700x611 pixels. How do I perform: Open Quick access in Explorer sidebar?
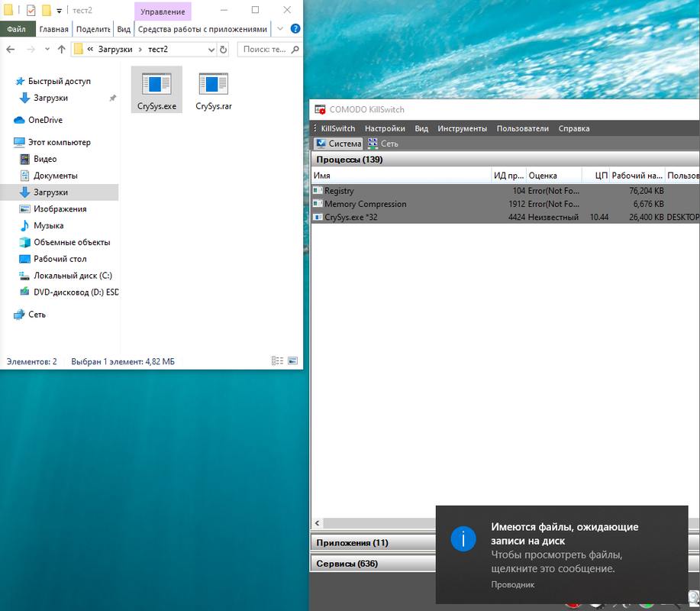tap(59, 81)
